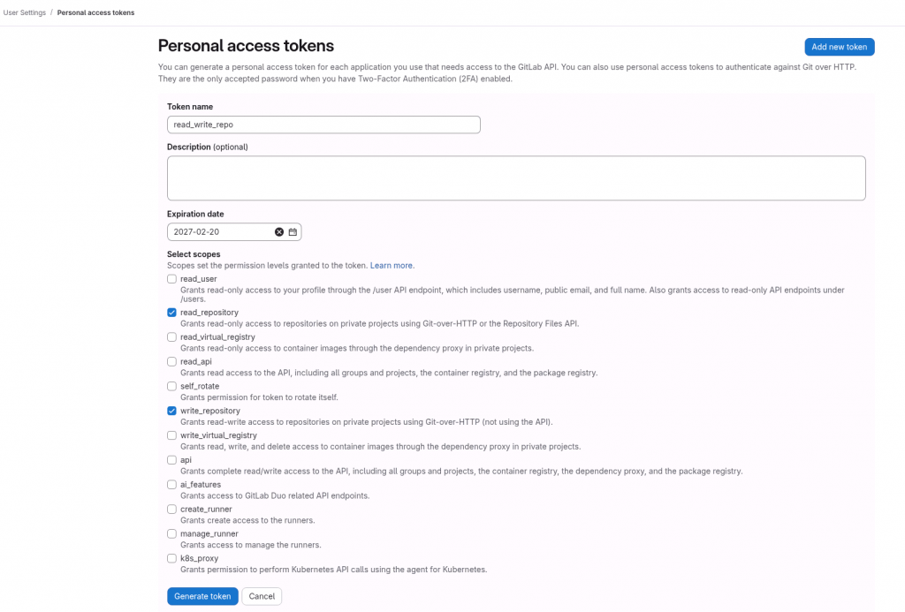Uncheck the write_repository scope
Screen dimensions: 905x612
[172, 411]
